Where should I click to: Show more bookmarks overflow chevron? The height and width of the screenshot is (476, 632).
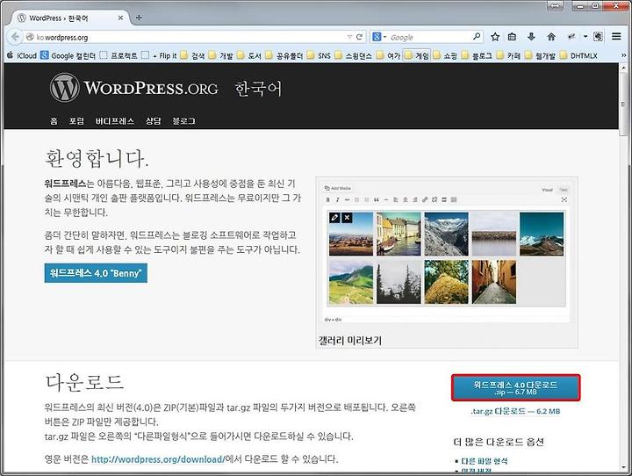click(623, 55)
